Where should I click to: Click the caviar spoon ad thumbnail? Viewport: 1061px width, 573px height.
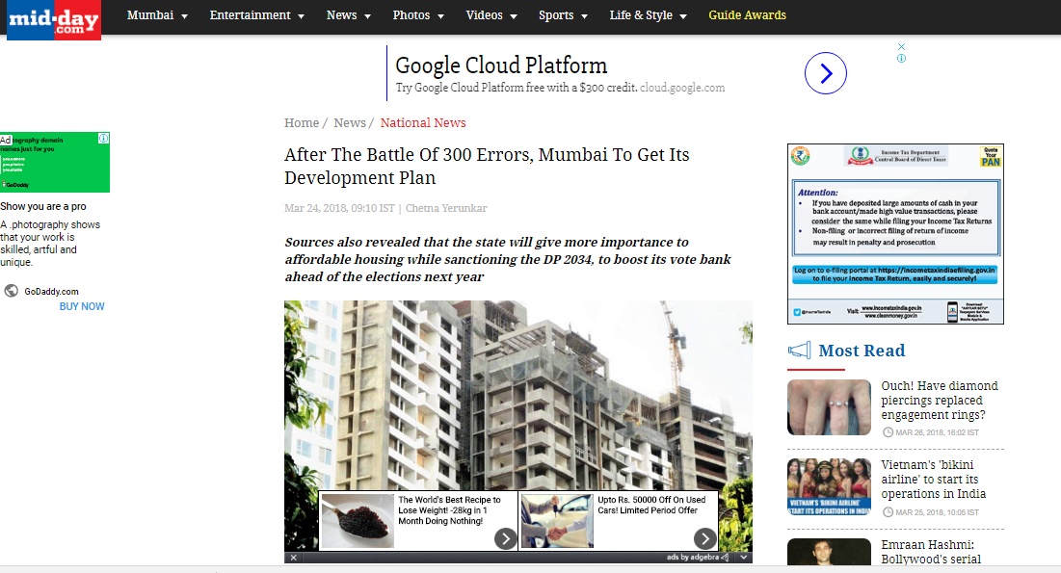[x=358, y=520]
